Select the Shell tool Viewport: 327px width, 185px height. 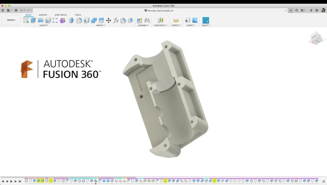[86, 21]
